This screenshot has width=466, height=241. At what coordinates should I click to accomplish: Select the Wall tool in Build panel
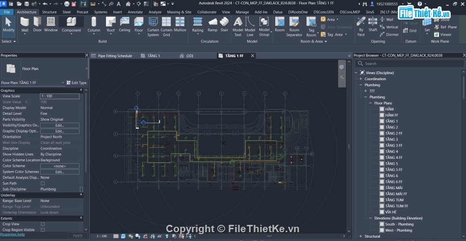[x=25, y=25]
